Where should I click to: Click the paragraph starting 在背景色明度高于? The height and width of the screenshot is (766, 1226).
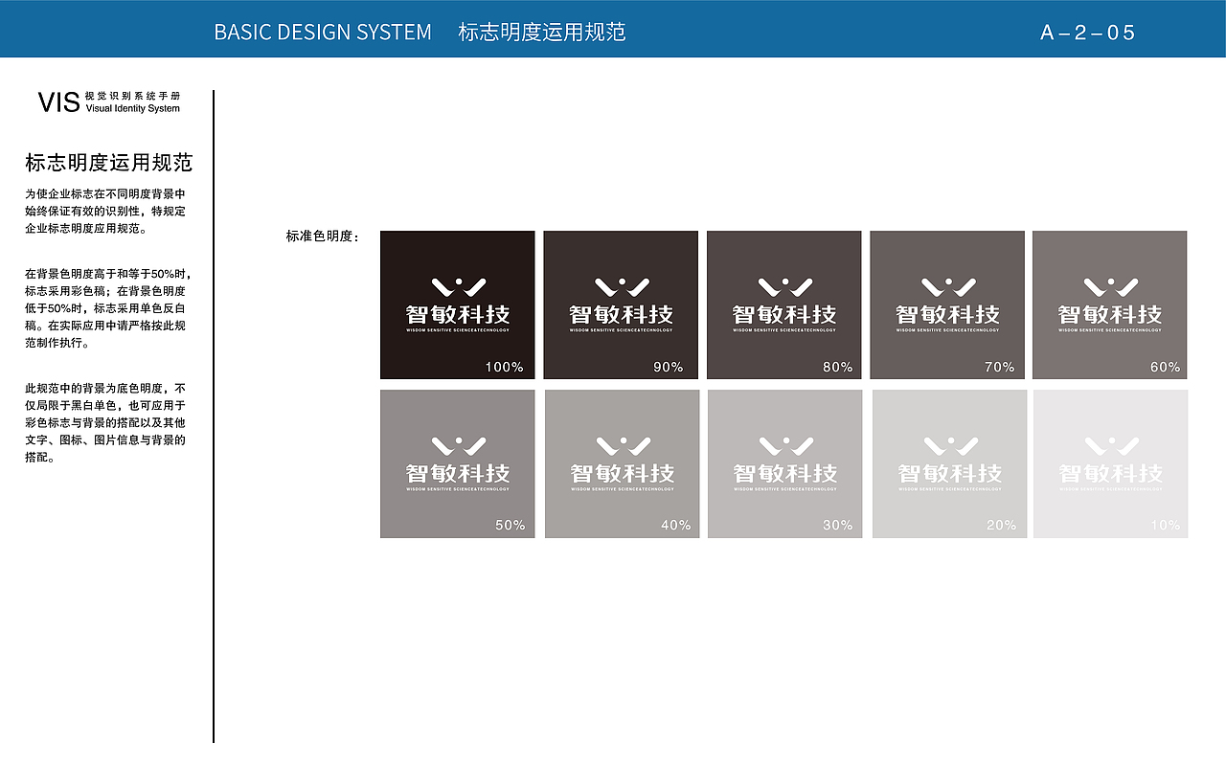pos(109,308)
